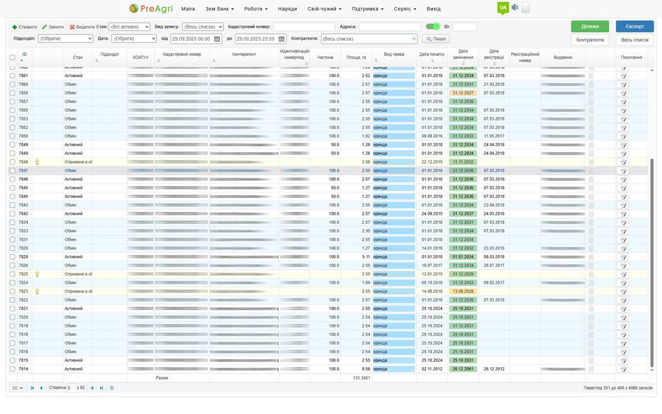Go to next page of records
The image size is (662, 414).
[92, 387]
